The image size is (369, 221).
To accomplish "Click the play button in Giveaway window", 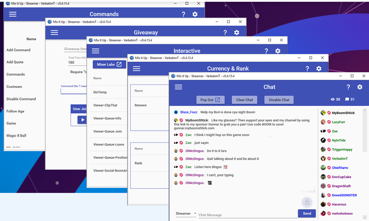I will pos(82,120).
